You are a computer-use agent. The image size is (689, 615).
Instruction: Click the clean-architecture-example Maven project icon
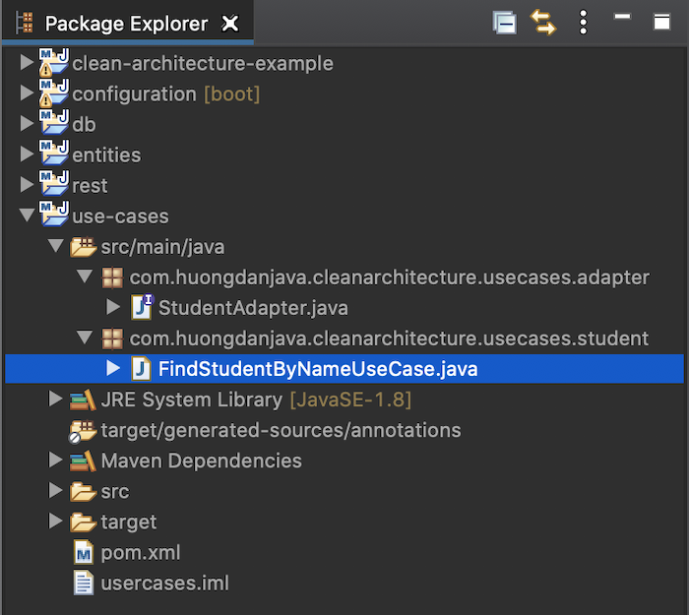pos(54,63)
